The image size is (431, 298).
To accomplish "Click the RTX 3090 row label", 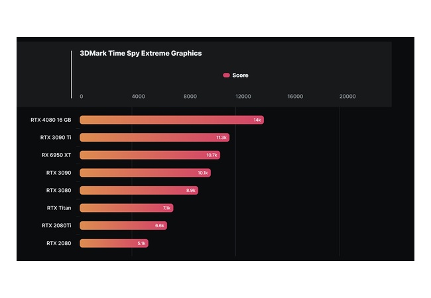I will [x=59, y=173].
